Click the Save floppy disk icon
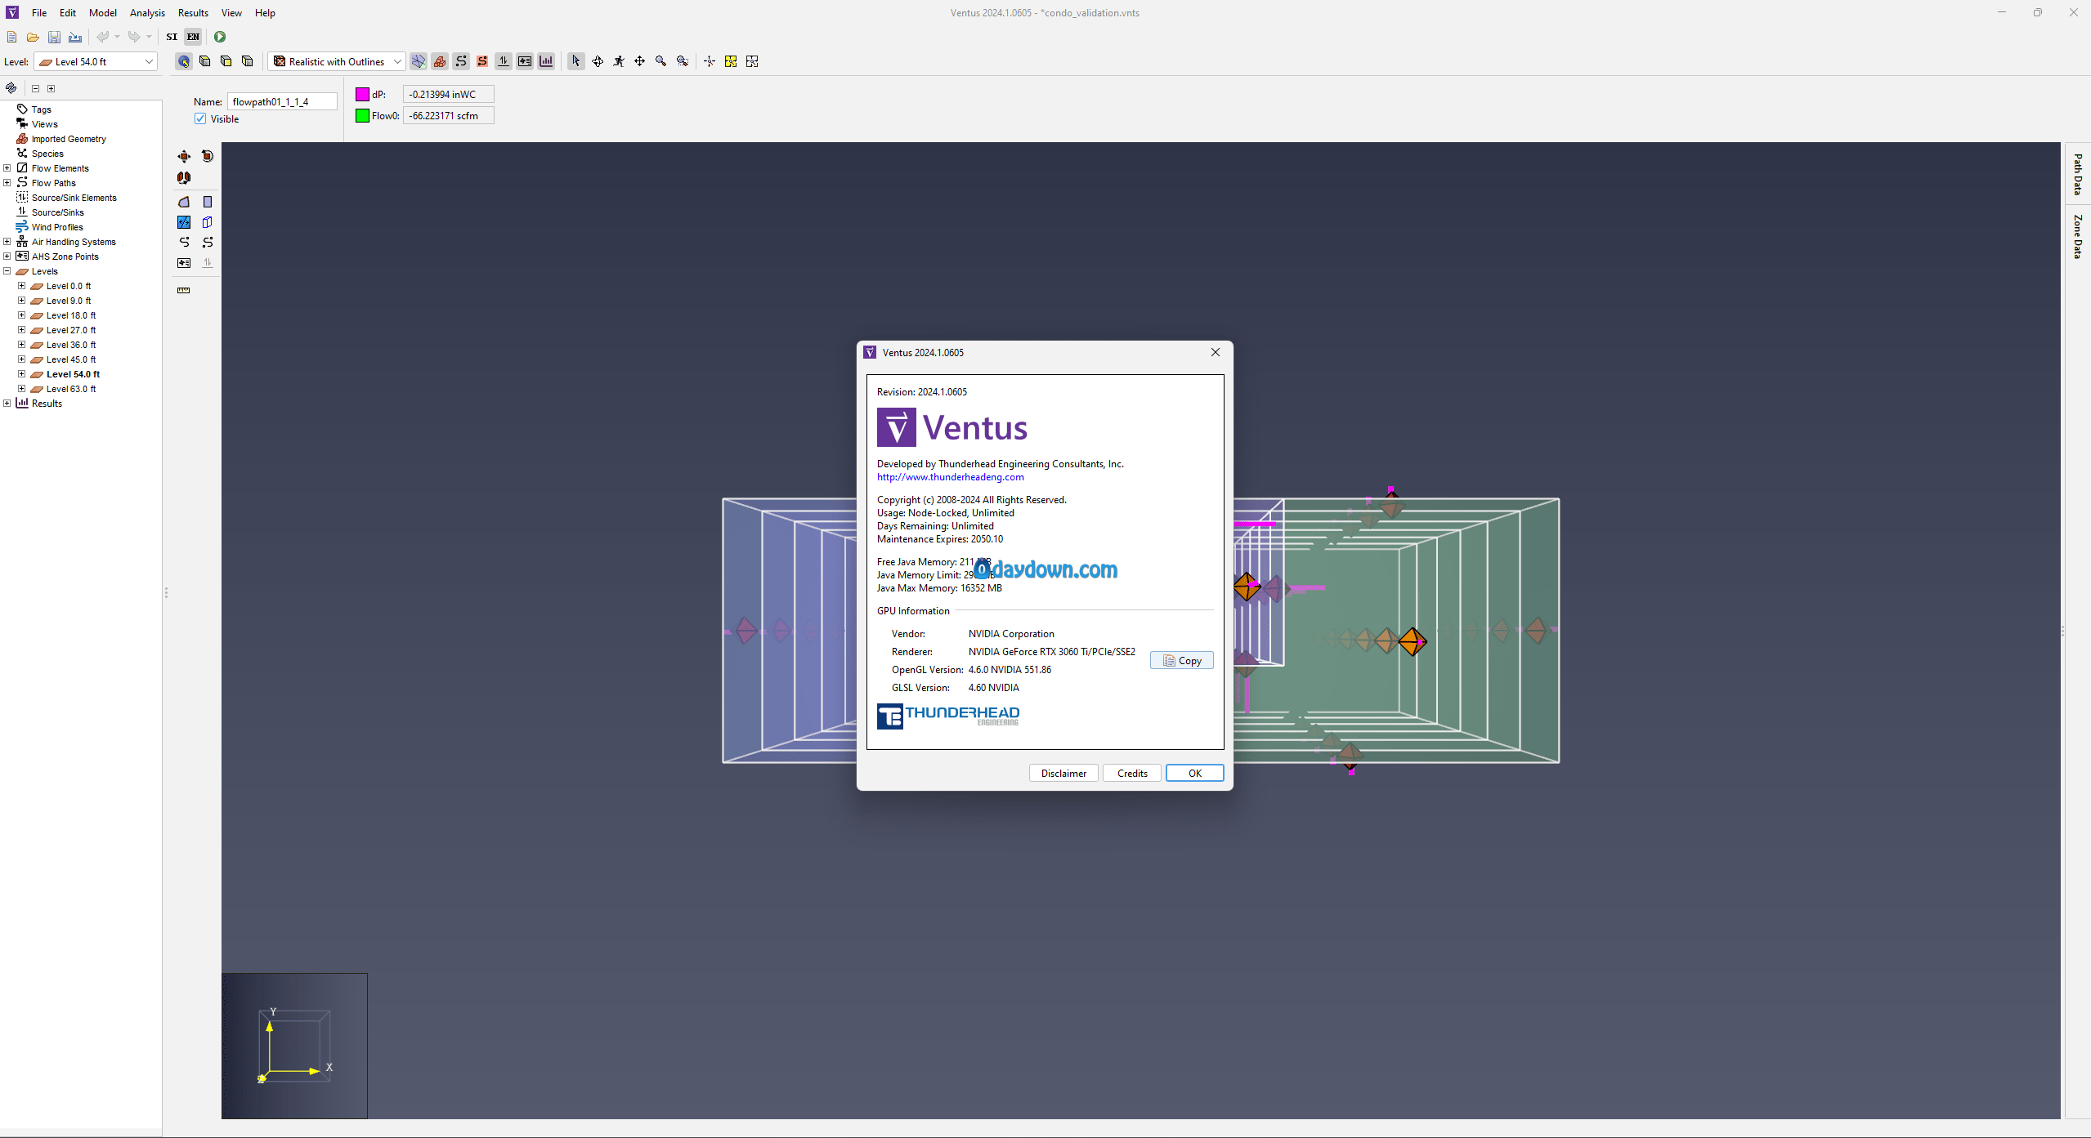The height and width of the screenshot is (1138, 2091). (54, 37)
